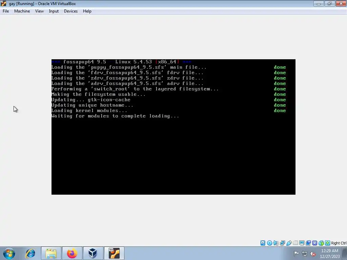
Task: Click the network tray icon
Action: coord(305,254)
